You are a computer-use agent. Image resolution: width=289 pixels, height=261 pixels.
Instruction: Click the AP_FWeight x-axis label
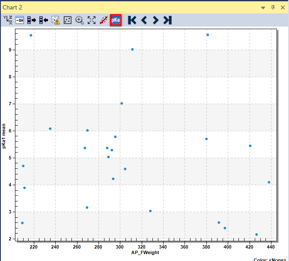(145, 252)
